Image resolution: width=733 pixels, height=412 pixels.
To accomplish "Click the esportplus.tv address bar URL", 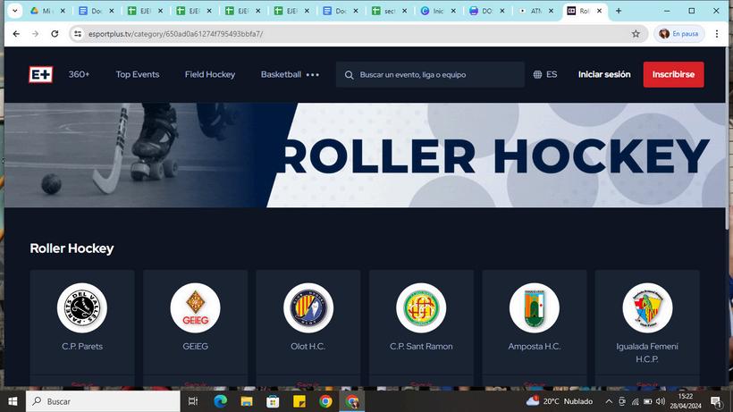I will tap(176, 34).
